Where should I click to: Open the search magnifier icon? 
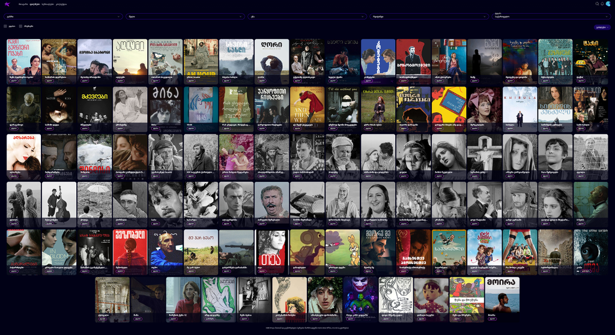(x=597, y=4)
